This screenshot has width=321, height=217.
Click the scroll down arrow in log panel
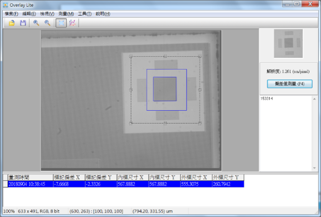(314, 168)
